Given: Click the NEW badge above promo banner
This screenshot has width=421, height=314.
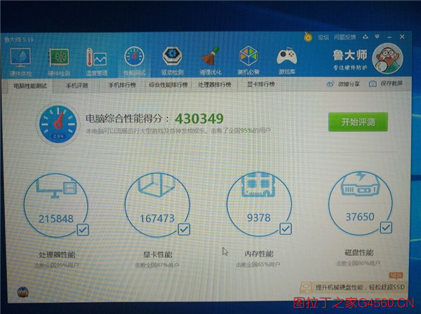Looking at the screenshot, I should pyautogui.click(x=396, y=275).
